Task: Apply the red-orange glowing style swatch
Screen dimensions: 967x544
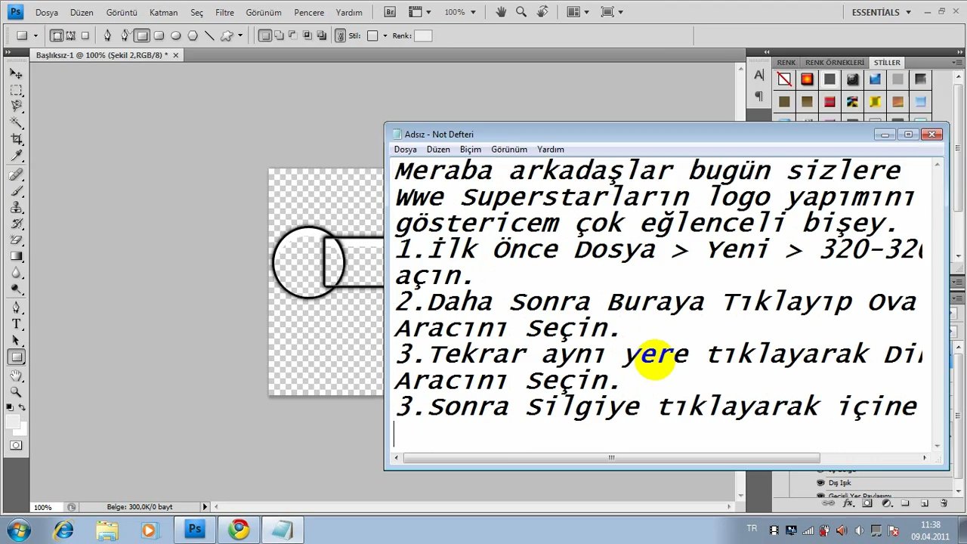Action: point(807,79)
